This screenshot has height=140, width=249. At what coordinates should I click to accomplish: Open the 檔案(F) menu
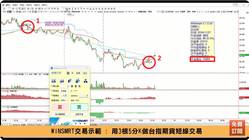pos(8,5)
